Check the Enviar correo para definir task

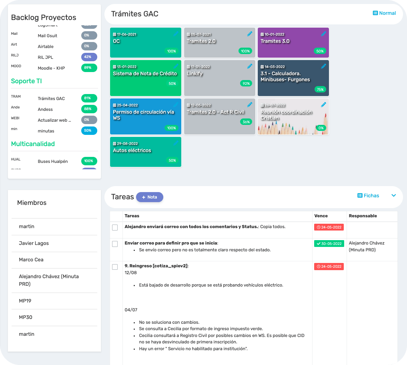(115, 244)
